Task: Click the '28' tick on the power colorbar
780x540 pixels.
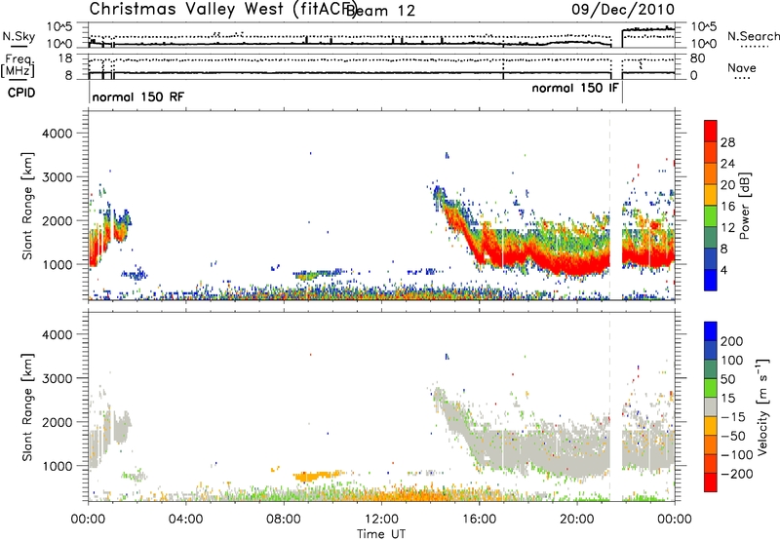Action: pos(727,142)
